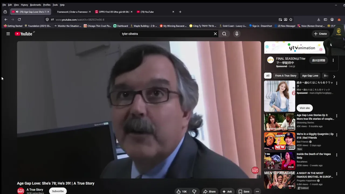Close the Age Gap Love tab
Screen dimensions: 345x194
(48, 12)
